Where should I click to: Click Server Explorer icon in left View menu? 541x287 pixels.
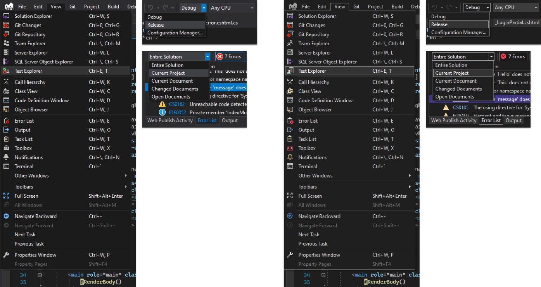coord(6,53)
